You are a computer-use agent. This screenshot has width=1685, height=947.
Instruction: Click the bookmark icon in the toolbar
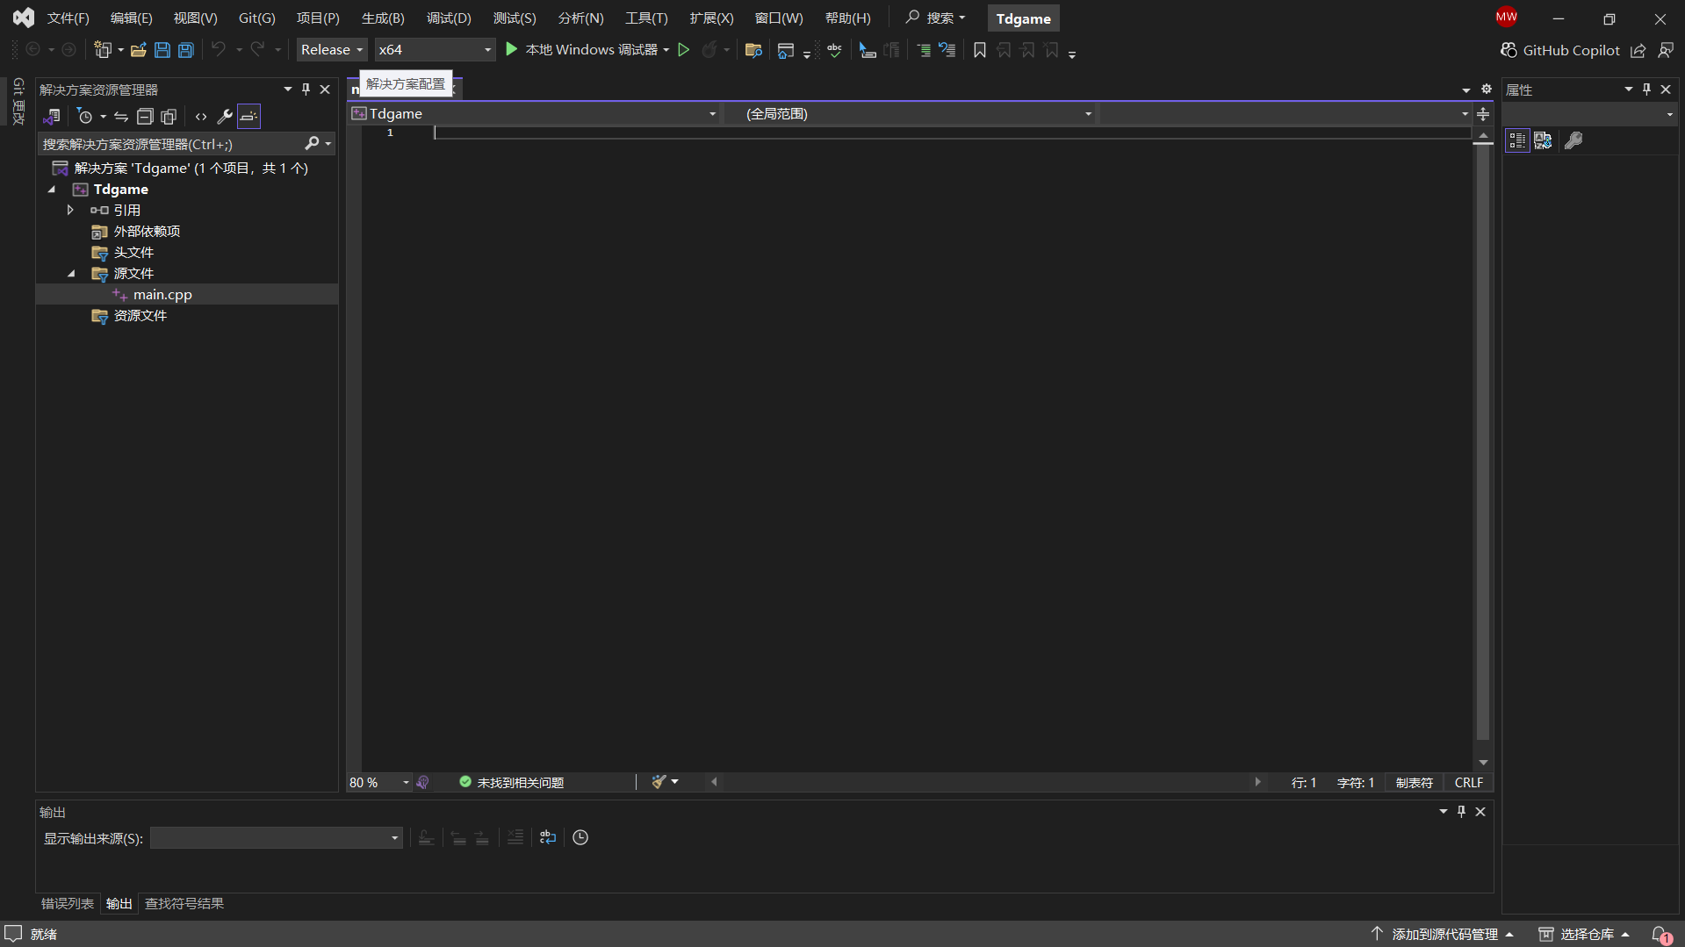click(980, 50)
